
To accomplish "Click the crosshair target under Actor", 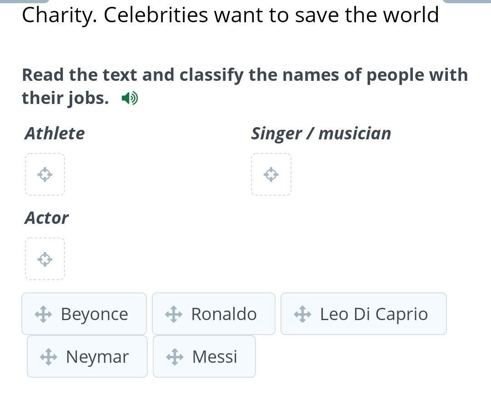I will point(45,259).
